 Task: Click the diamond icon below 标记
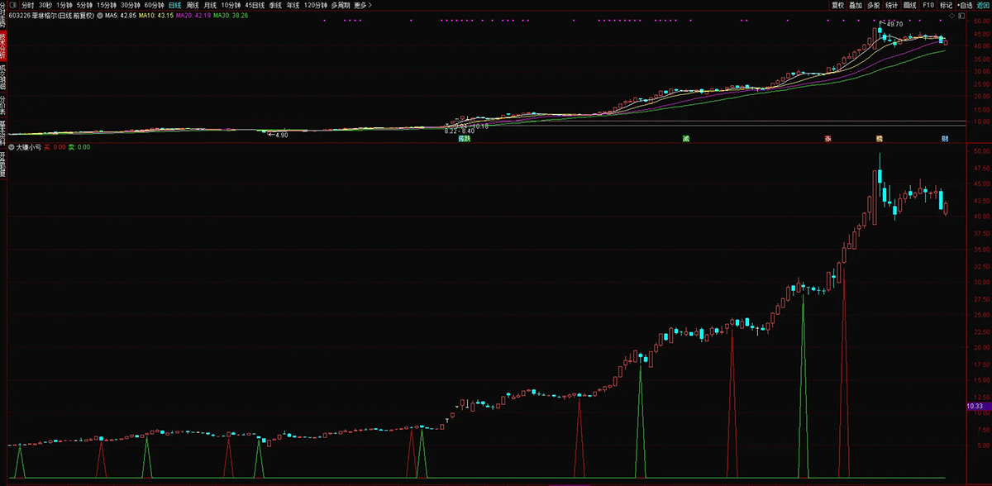point(950,15)
